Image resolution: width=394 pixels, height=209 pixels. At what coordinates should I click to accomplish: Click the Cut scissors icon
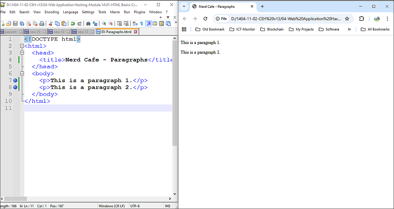[x=51, y=24]
